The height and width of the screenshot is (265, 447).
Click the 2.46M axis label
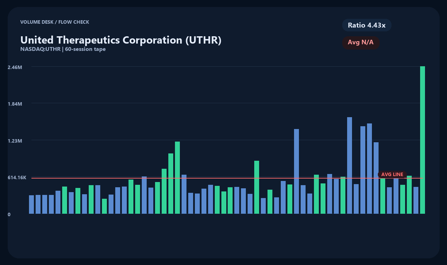(x=15, y=67)
